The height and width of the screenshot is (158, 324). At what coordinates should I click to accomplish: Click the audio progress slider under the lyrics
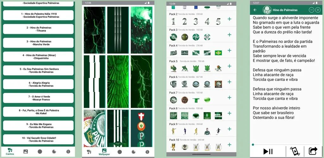coord(286,145)
